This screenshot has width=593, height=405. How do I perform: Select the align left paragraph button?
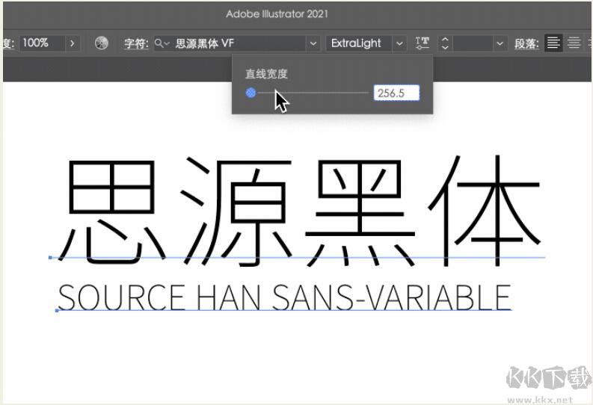tap(553, 43)
